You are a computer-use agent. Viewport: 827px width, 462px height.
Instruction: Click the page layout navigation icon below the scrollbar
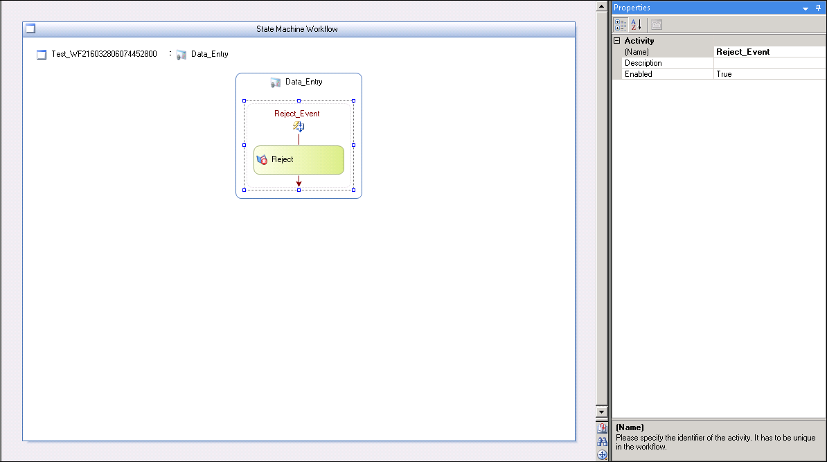[602, 428]
